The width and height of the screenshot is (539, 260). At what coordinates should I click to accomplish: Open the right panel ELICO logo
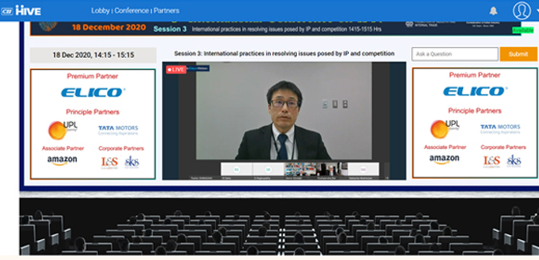click(x=475, y=91)
